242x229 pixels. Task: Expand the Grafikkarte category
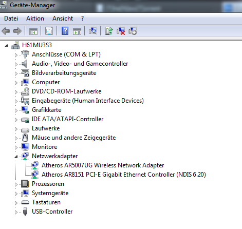point(16,110)
